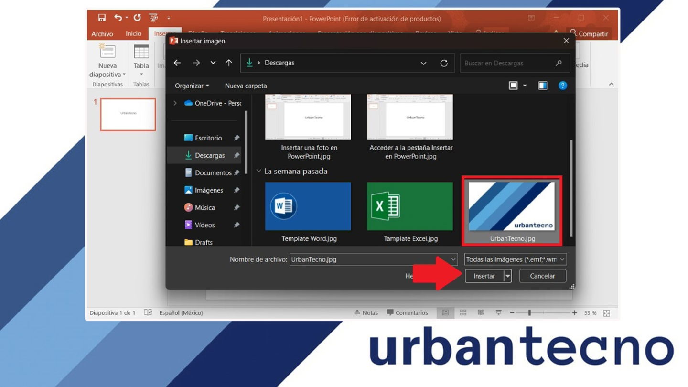This screenshot has width=688, height=387.
Task: Open recent locations dropdown chevron
Action: click(213, 63)
